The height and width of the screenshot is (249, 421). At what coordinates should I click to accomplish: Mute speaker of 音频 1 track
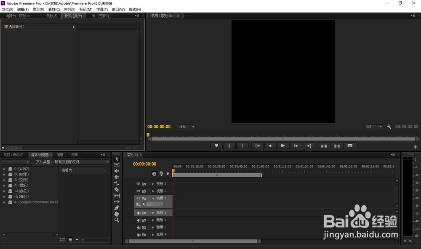pos(138,213)
